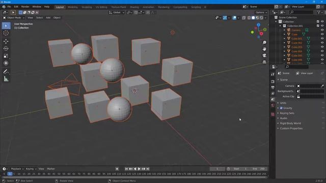
Task: Select solid viewport shading mode
Action: [x=253, y=18]
